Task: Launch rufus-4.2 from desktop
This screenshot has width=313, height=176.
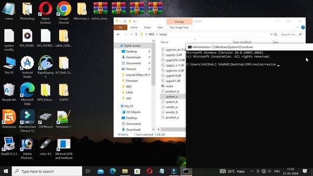Action: [x=45, y=146]
